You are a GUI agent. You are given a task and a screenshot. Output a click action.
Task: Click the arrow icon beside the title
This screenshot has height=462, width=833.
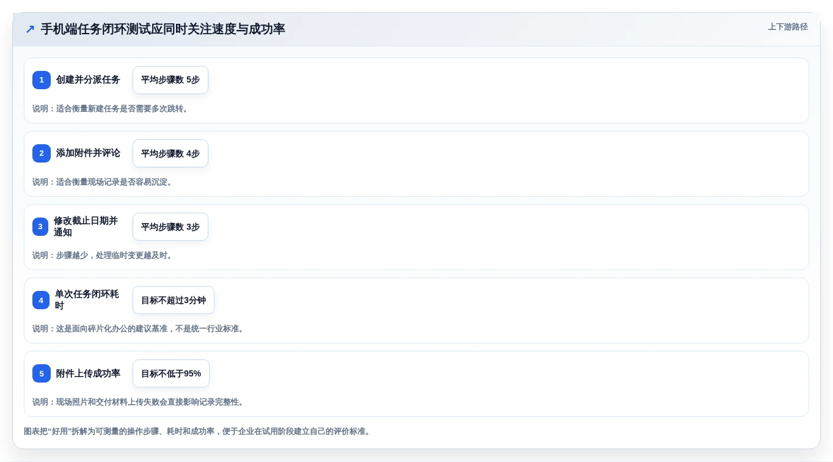pos(30,29)
